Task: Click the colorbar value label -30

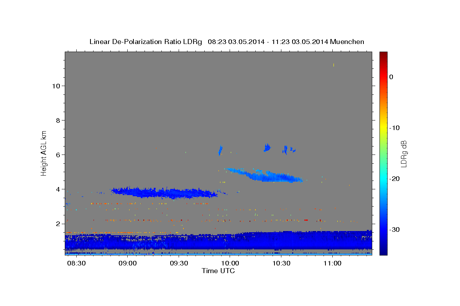Action: [x=395, y=229]
